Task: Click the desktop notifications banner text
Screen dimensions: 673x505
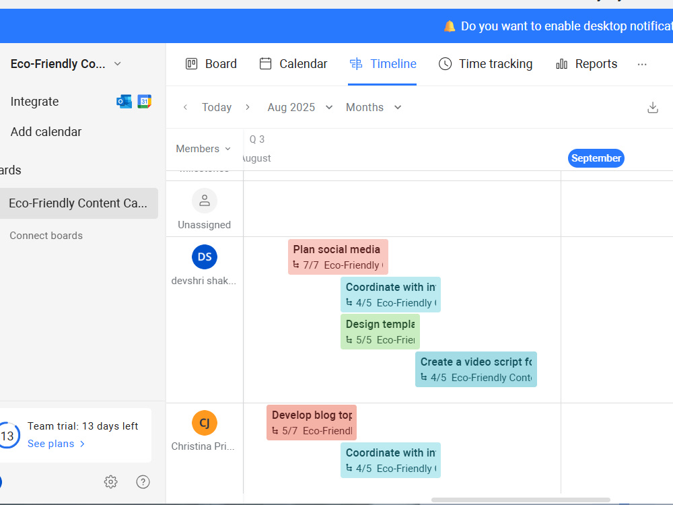Action: (x=567, y=26)
